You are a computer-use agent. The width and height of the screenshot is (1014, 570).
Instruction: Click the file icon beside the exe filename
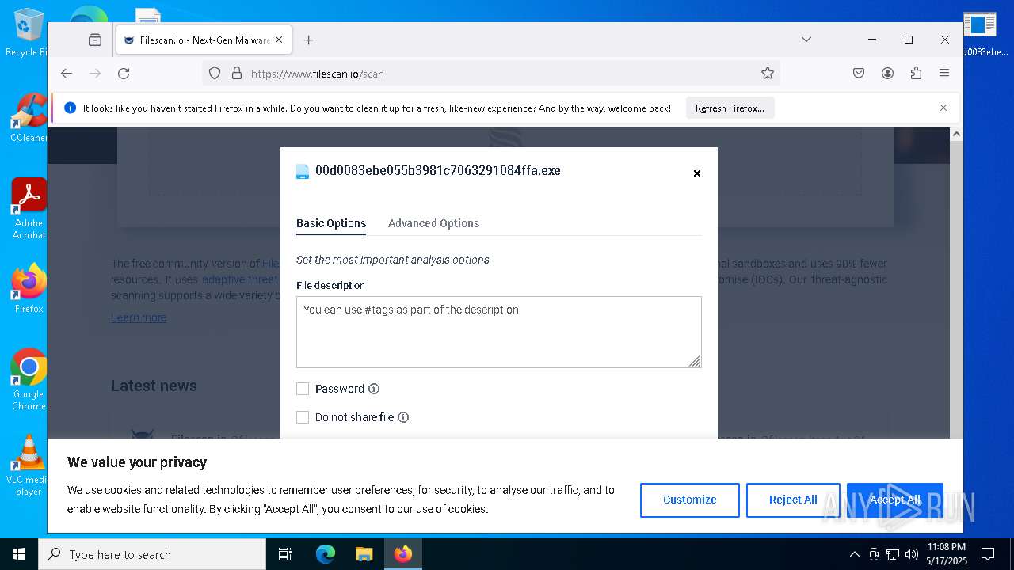click(303, 171)
